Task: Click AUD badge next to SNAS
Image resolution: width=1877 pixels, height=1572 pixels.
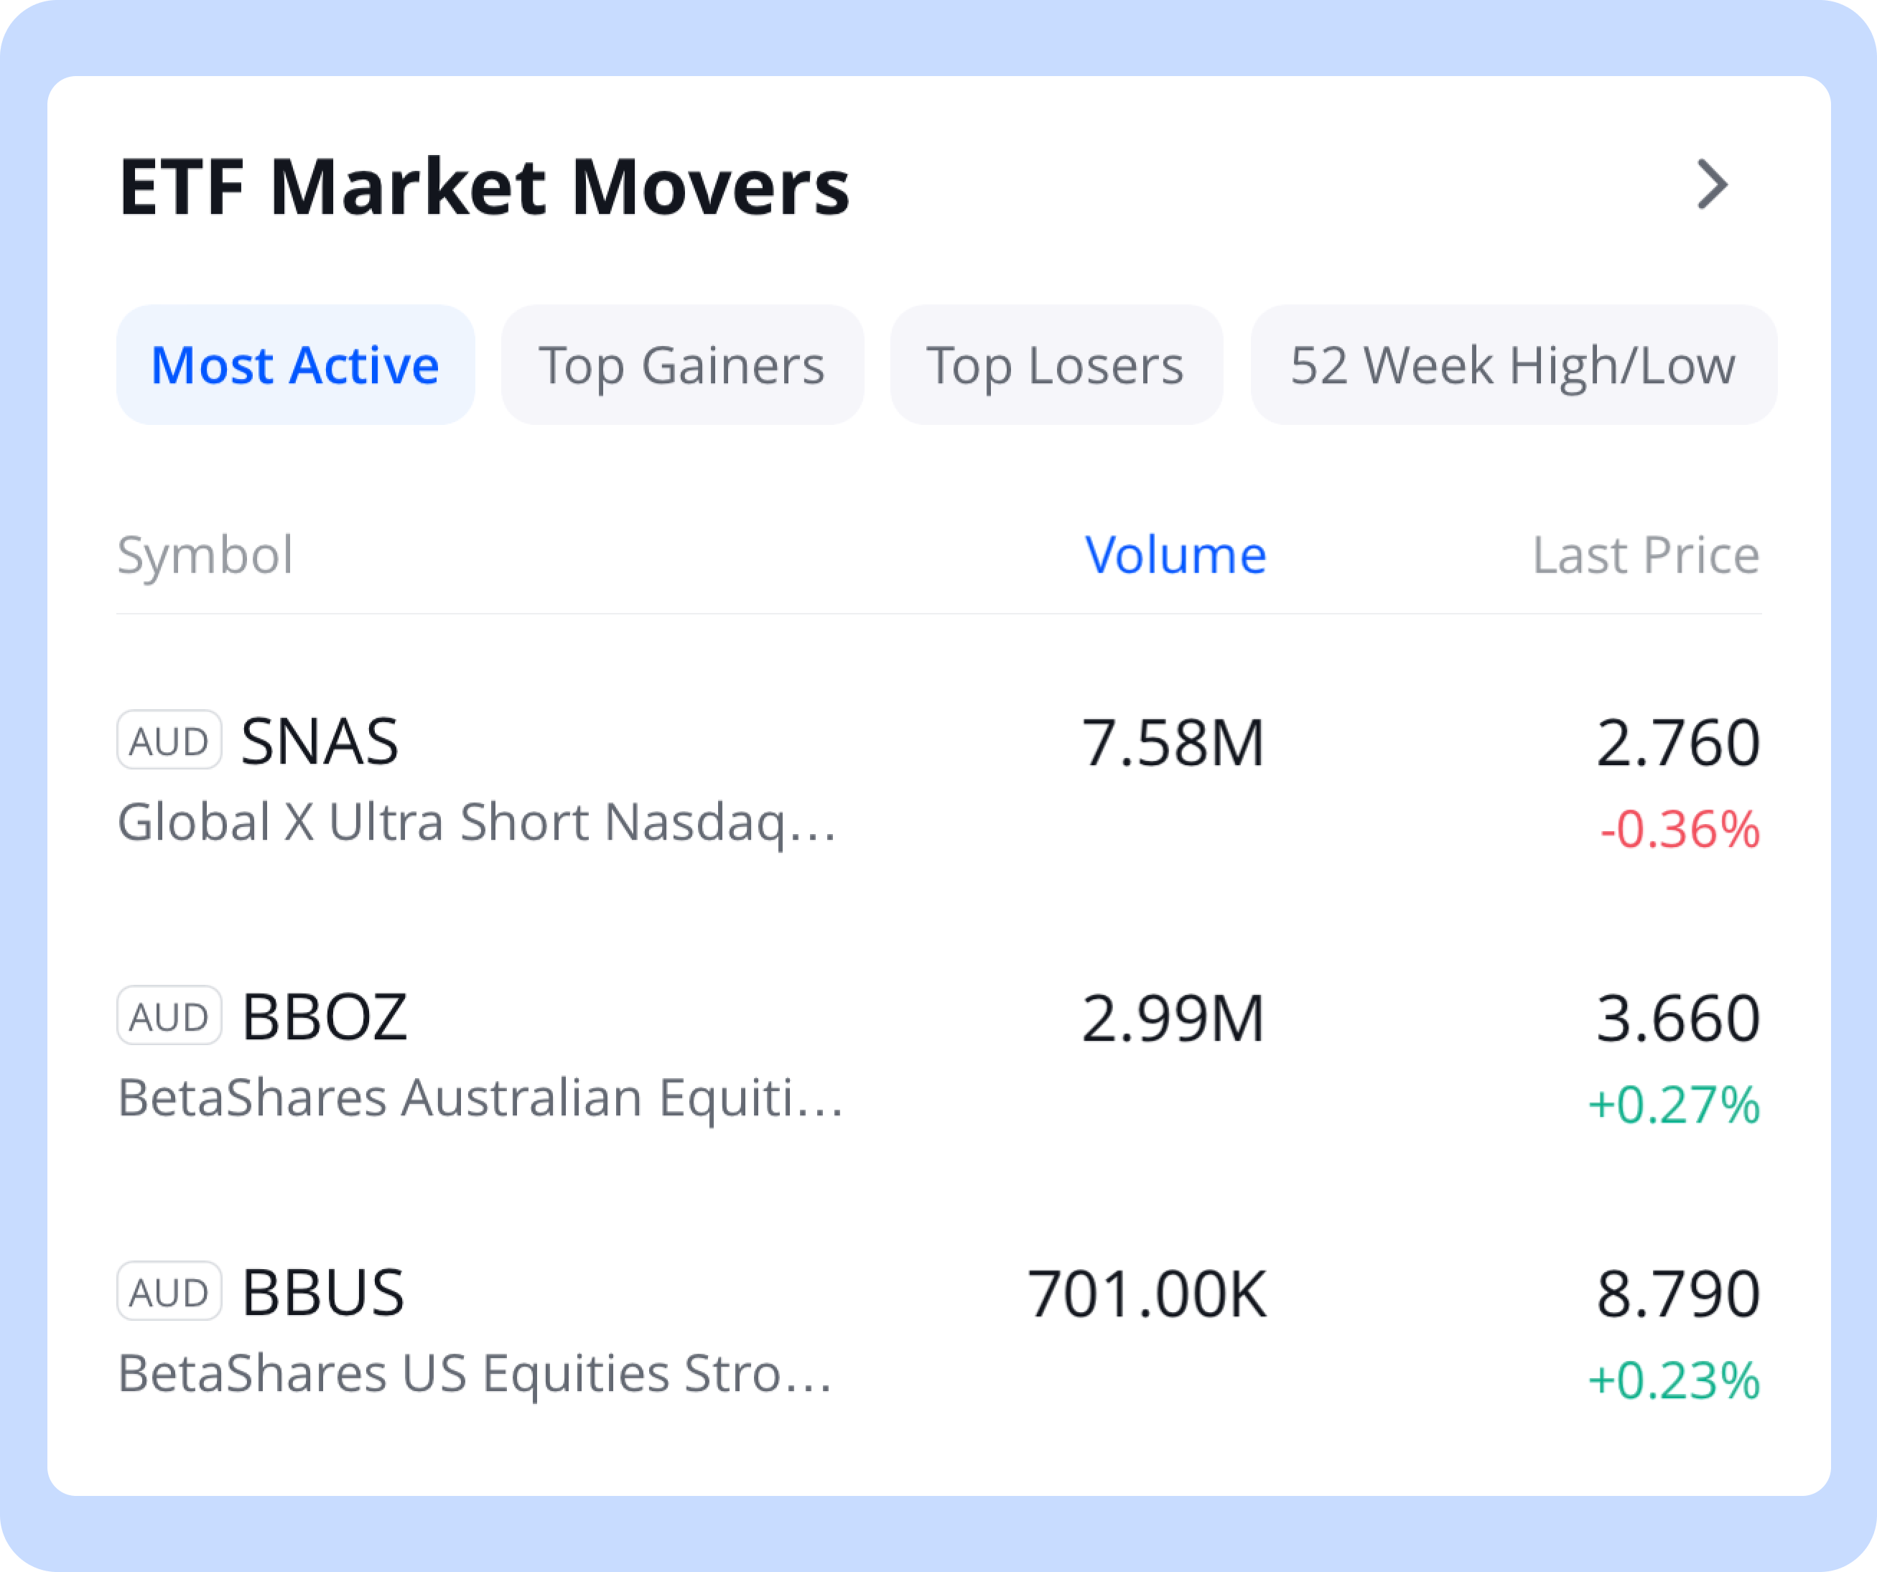Action: tap(169, 740)
